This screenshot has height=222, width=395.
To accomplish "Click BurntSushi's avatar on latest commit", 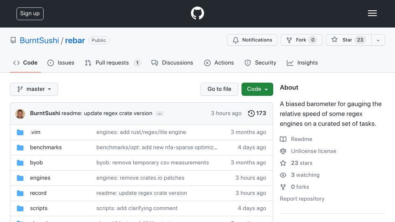I will click(x=20, y=114).
